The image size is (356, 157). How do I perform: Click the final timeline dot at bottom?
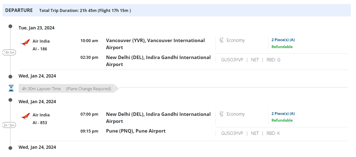[10, 148]
